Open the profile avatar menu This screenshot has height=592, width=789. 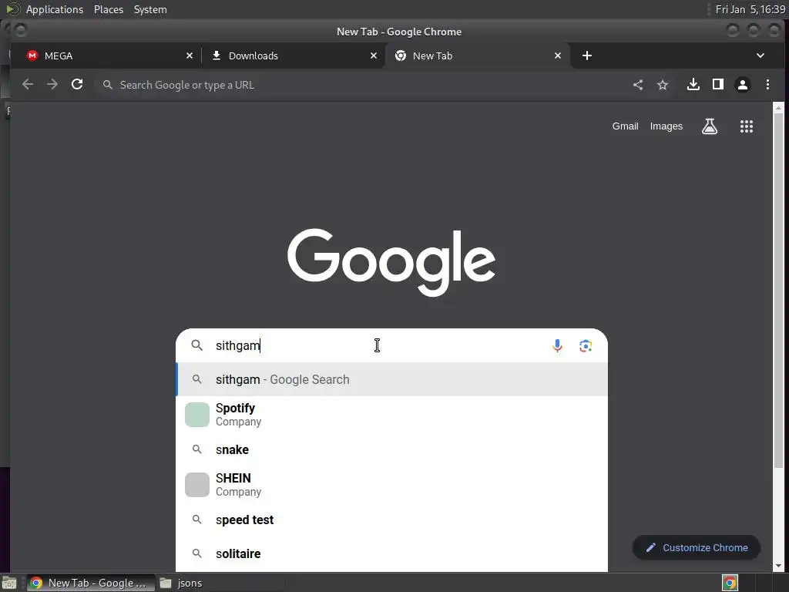click(x=743, y=85)
